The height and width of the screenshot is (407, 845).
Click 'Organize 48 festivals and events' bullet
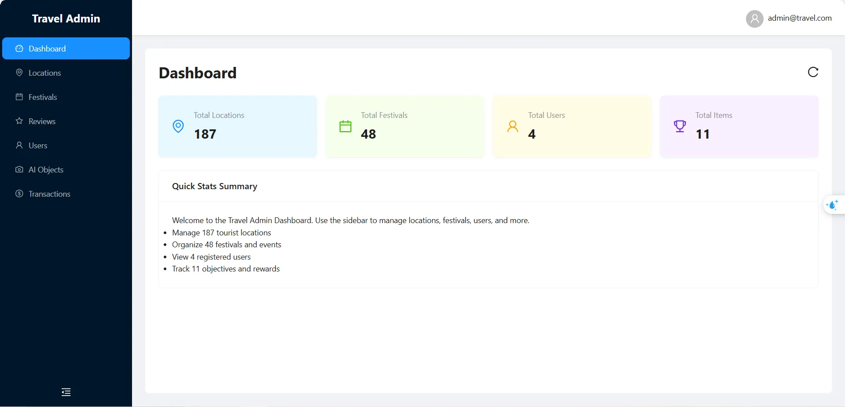227,245
